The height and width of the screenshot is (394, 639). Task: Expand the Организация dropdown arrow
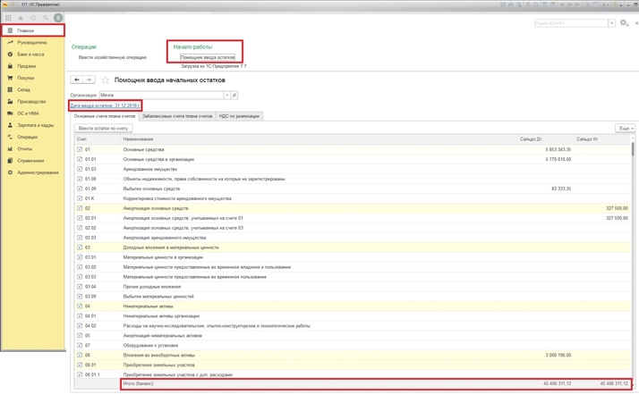click(226, 95)
